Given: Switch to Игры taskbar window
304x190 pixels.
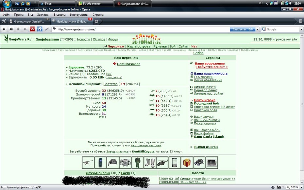Looking at the screenshot, I should pyautogui.click(x=57, y=4).
